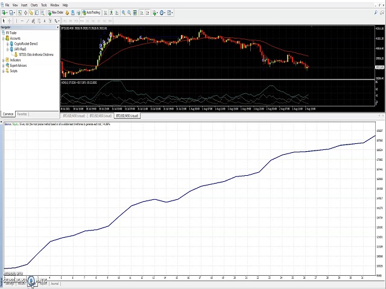Select the Text Label tool

pos(50,21)
